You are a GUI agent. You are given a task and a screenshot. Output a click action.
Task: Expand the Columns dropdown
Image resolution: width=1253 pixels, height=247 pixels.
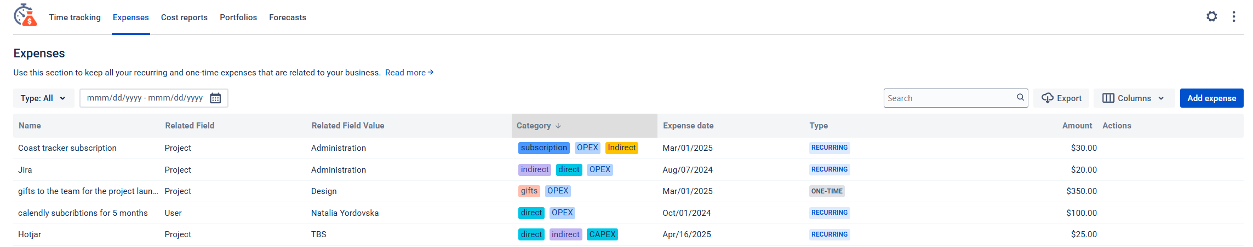pos(1134,98)
